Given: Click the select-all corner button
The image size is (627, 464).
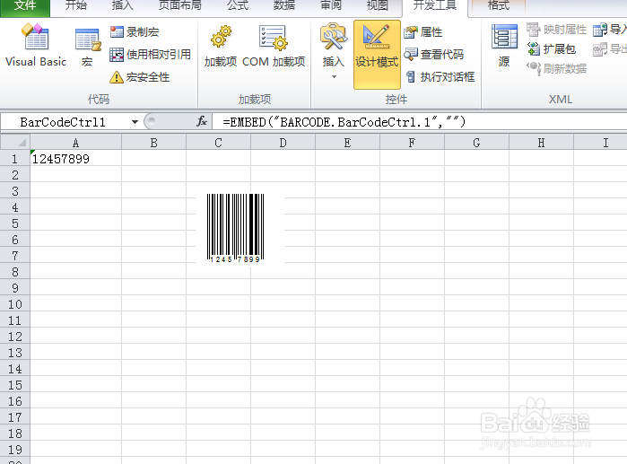Looking at the screenshot, I should point(15,143).
